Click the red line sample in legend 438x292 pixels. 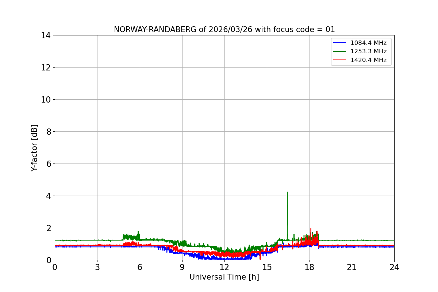tap(340, 60)
